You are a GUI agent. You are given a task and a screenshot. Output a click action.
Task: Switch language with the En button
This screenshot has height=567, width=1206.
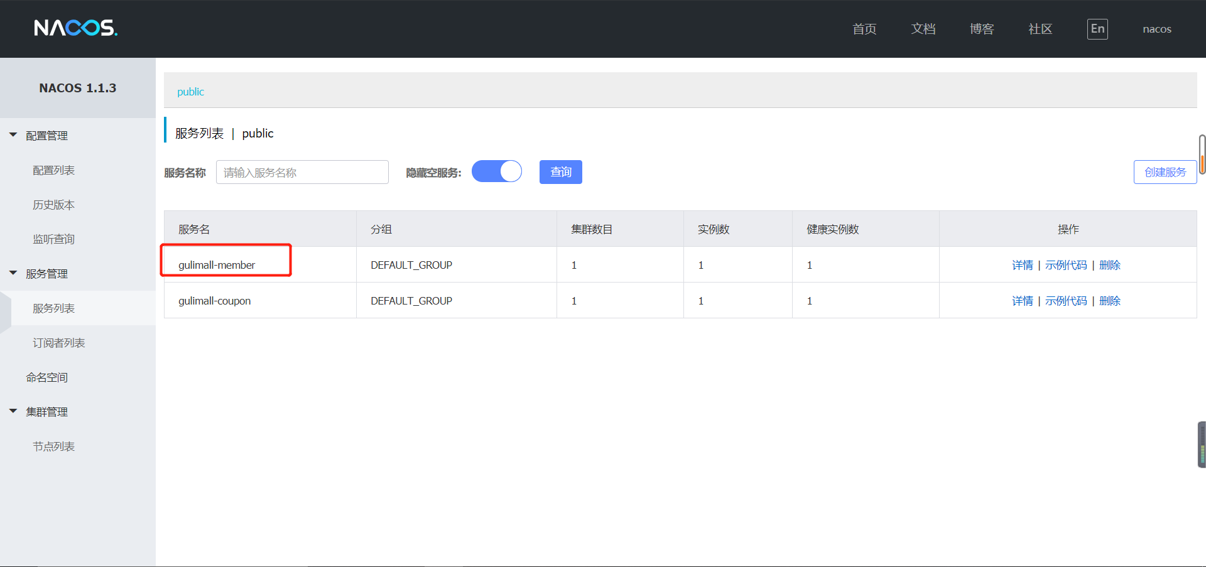(1097, 29)
